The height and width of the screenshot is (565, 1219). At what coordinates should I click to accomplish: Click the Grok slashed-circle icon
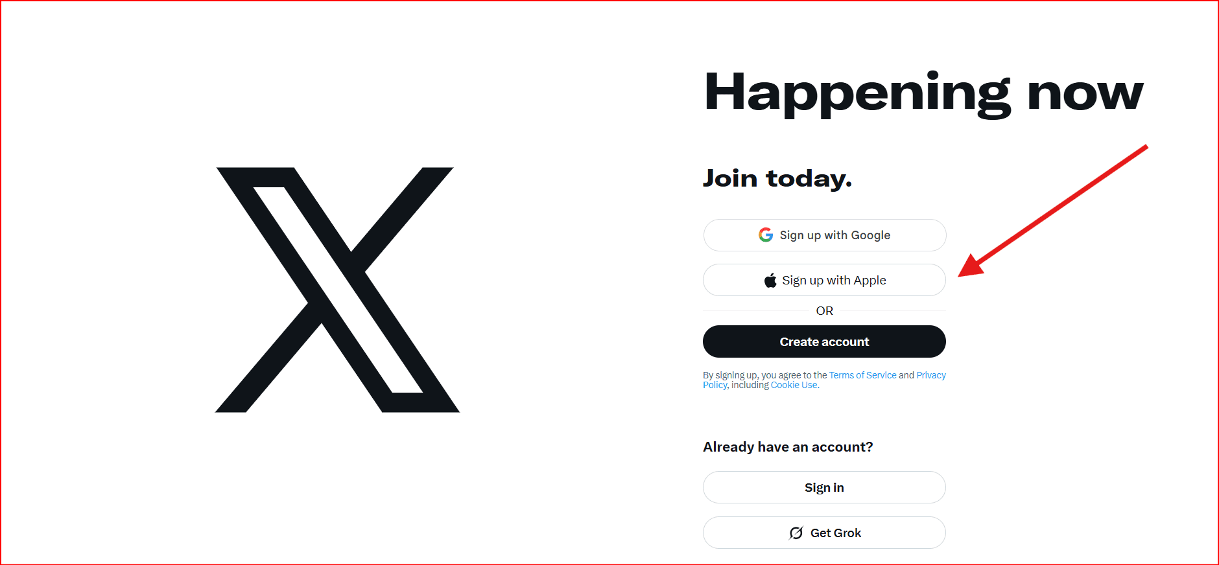coord(796,533)
